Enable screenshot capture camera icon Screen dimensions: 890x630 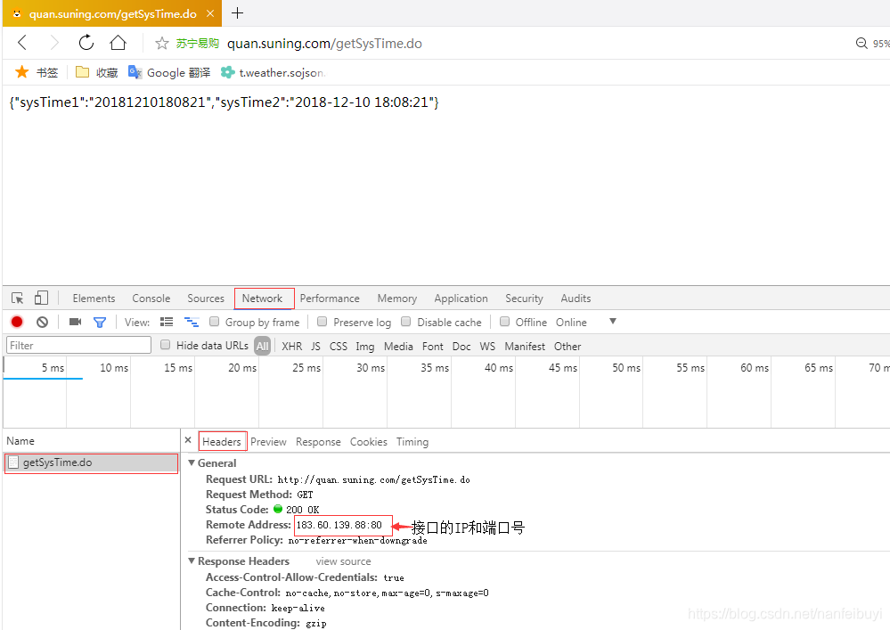[x=75, y=322]
